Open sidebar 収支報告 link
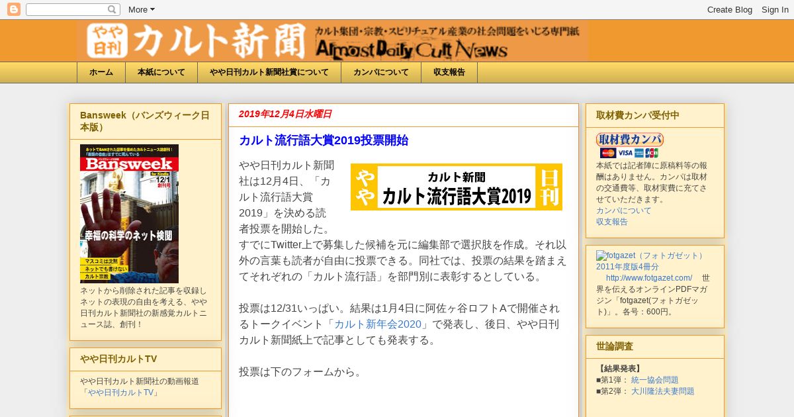 point(612,222)
